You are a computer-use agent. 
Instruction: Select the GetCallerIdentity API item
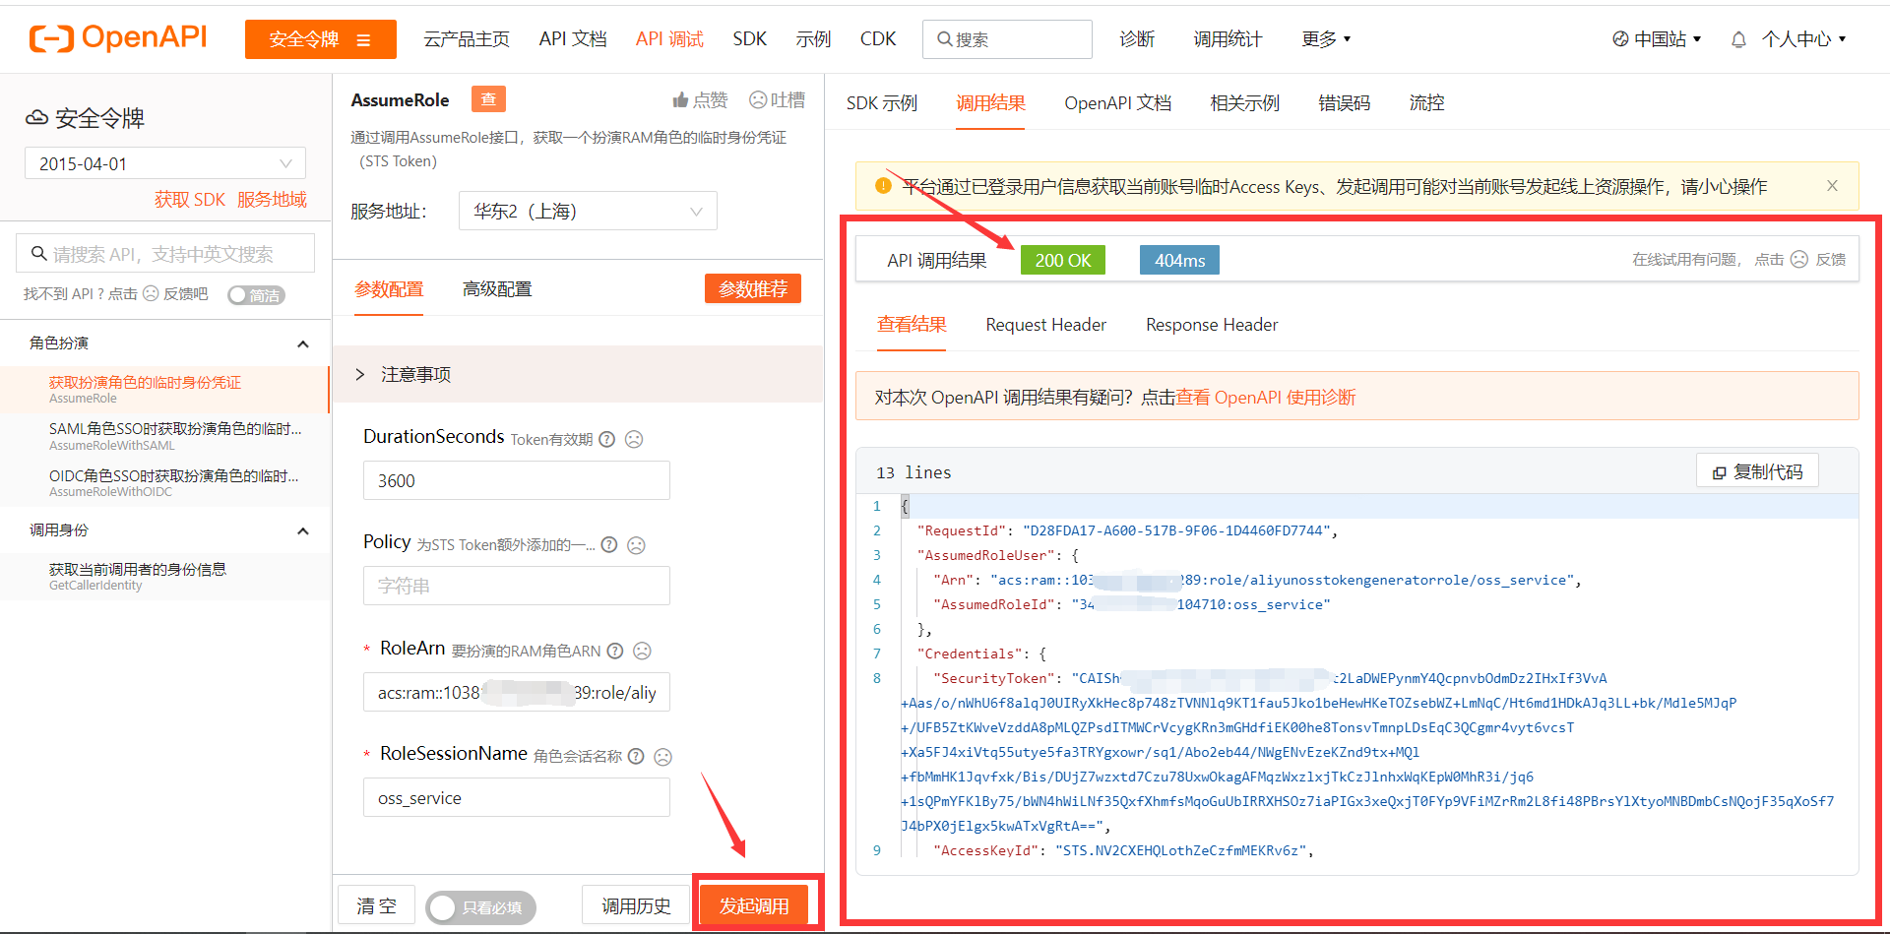tap(165, 576)
